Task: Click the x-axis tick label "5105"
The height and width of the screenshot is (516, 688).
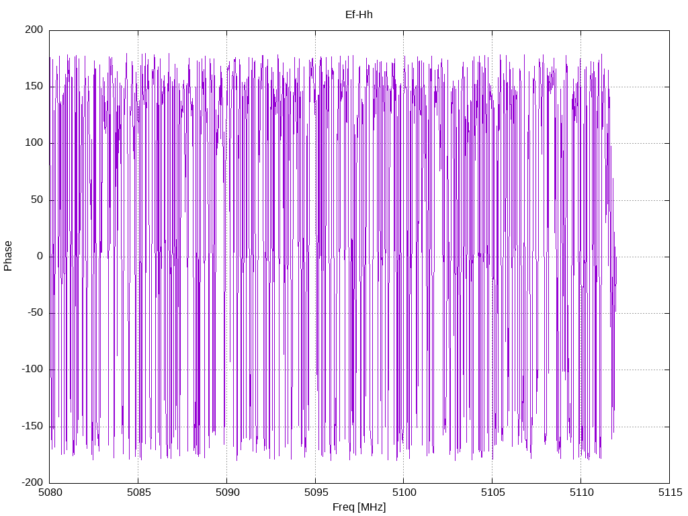Action: [493, 492]
